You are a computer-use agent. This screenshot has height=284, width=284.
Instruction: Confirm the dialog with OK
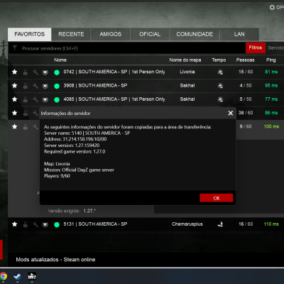(217, 198)
